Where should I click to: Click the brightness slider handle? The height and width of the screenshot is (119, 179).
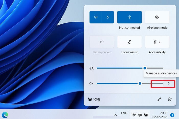tap(145, 68)
